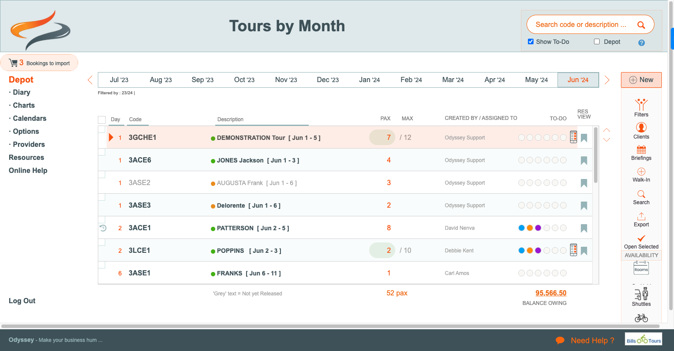
Task: Click the Walk-In icon
Action: pos(641,172)
